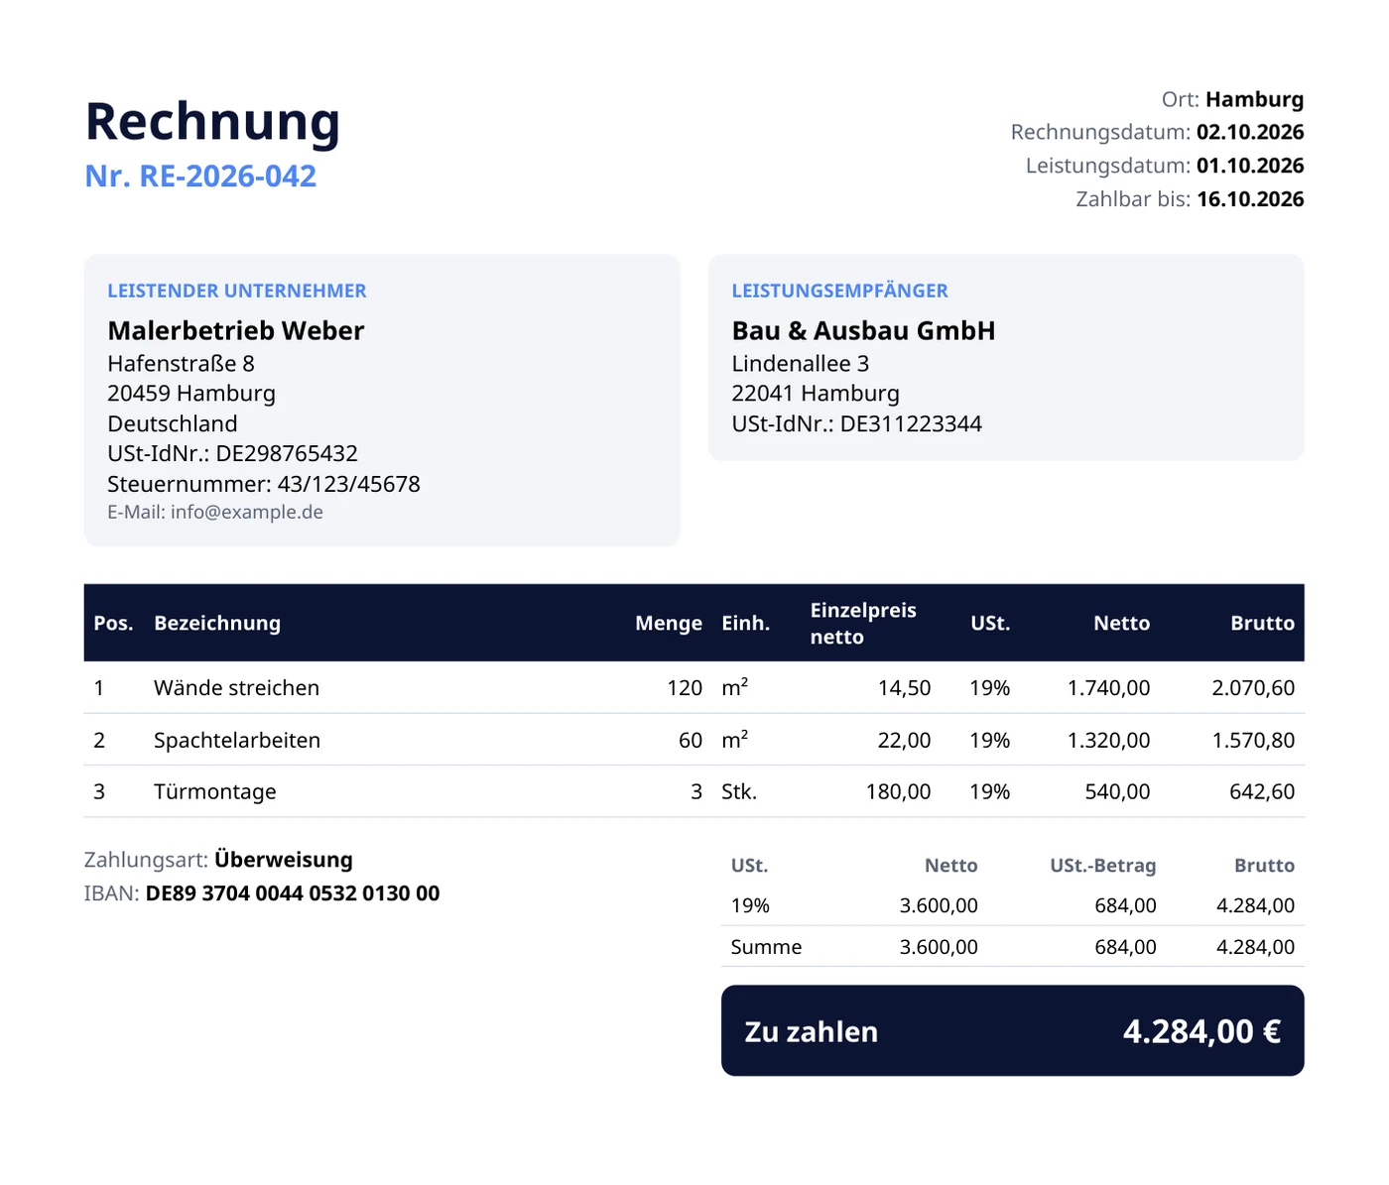Click the LEISTUNGSEMPFÄNGER label
The width and height of the screenshot is (1389, 1185).
839,291
